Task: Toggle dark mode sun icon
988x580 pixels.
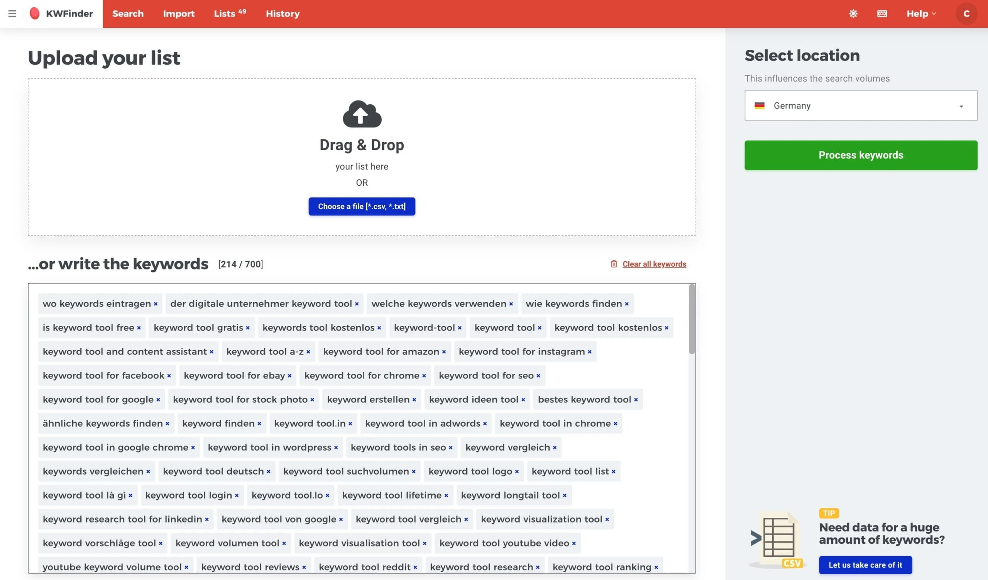Action: pyautogui.click(x=853, y=14)
